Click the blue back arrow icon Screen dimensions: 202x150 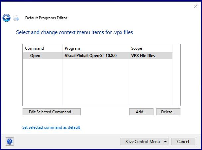[x=6, y=18]
